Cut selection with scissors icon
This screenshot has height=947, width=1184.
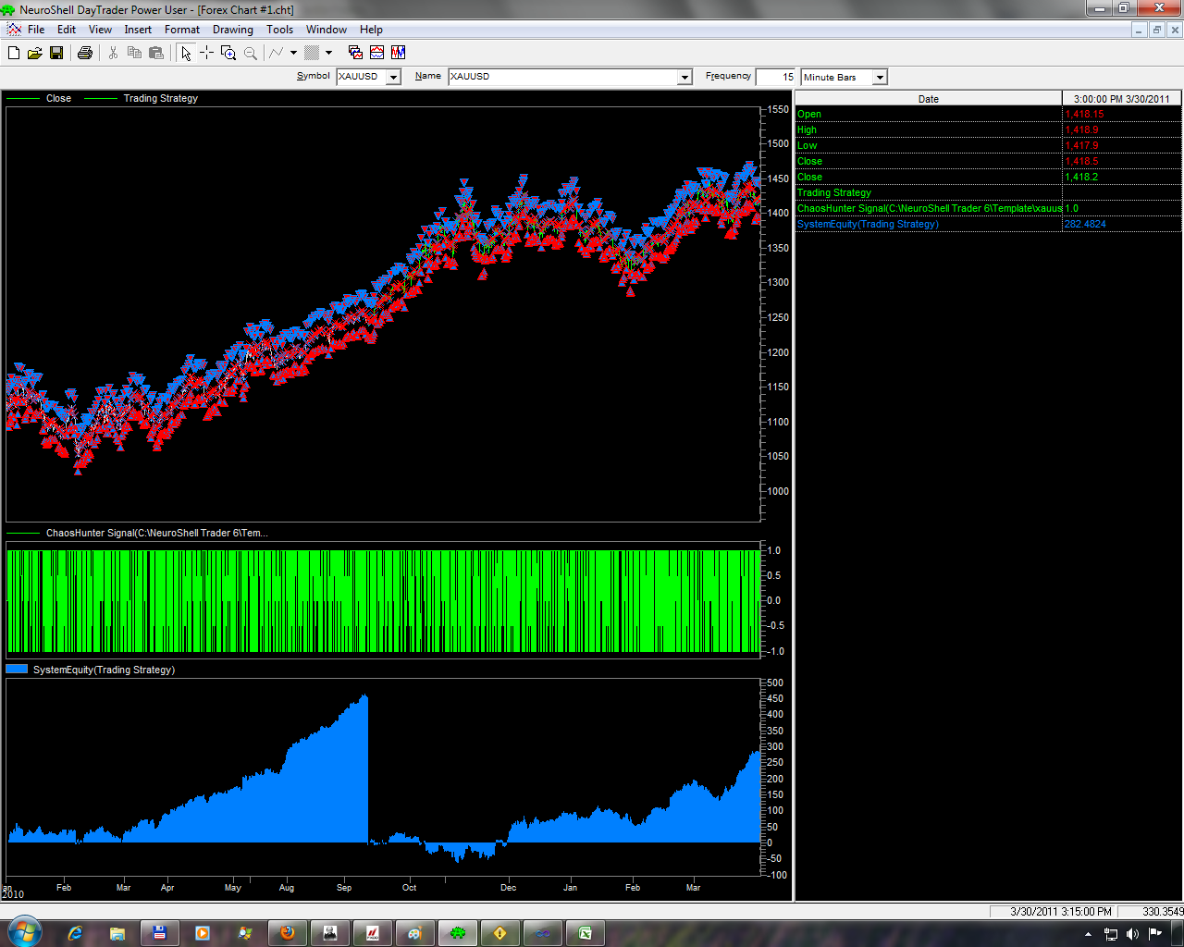coord(113,53)
